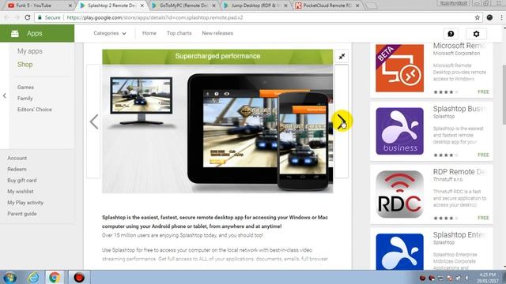
Task: Close the GoToMyPC tab
Action: click(213, 6)
